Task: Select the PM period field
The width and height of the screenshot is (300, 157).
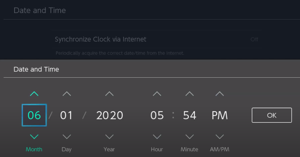Action: click(x=219, y=115)
